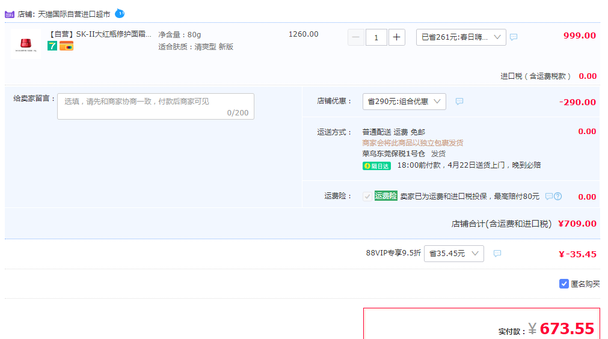Open the help question-mark icon for 运费险
This screenshot has width=608, height=339.
tap(558, 197)
